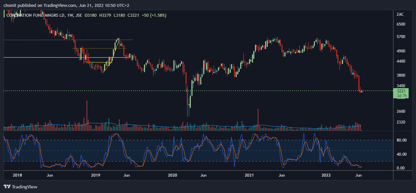Click the 80.00 oscillator axis label
This screenshot has width=416, height=193.
point(401,140)
